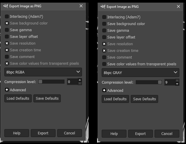Expand Advanced in the GRAY export dialog
The image size is (186, 144).
tap(104, 90)
